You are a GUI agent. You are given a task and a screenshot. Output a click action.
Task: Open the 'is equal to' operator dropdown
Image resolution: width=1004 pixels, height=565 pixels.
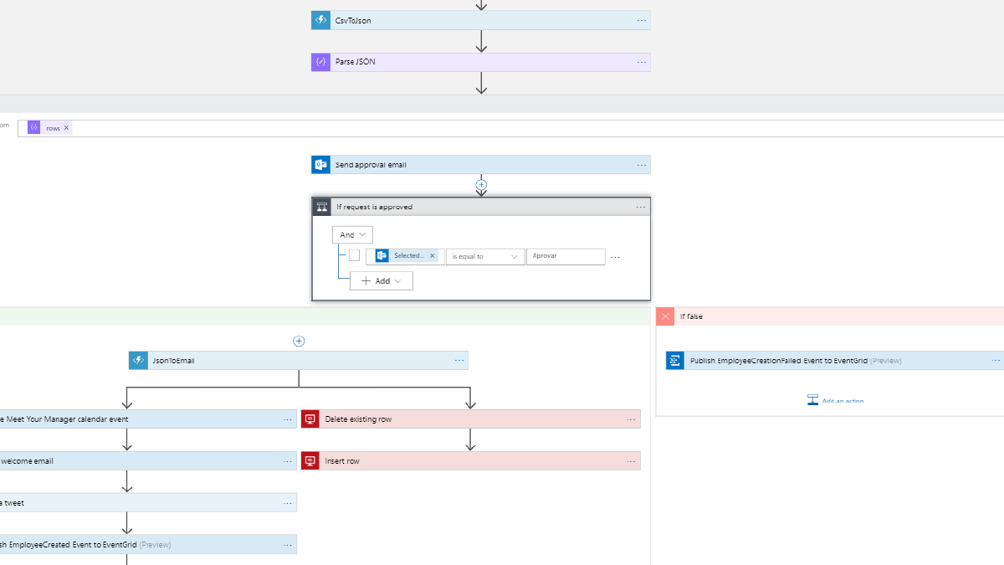click(485, 256)
